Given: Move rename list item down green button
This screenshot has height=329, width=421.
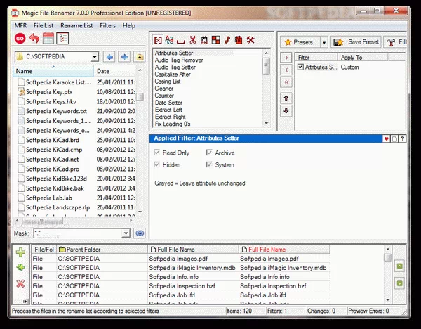Looking at the screenshot, I should point(399,283).
